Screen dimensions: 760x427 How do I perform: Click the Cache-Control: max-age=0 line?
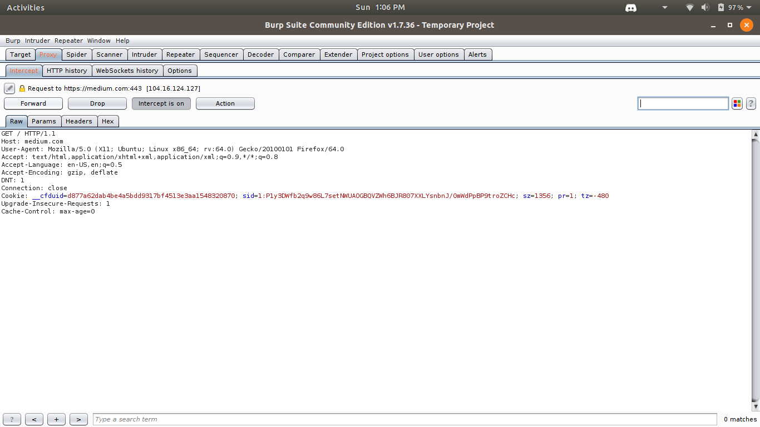[48, 211]
